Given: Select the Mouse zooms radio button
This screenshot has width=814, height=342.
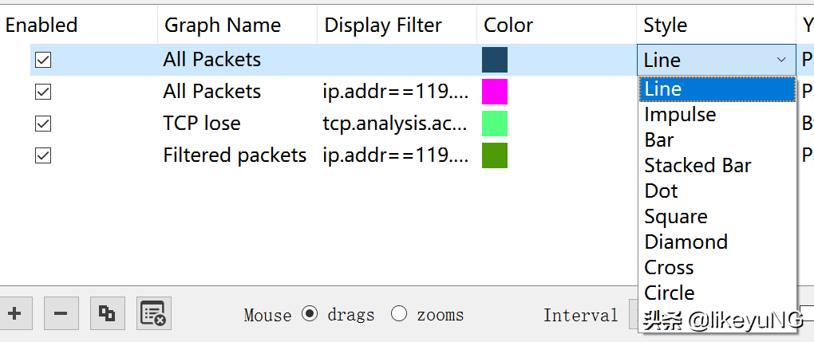Looking at the screenshot, I should (x=399, y=313).
